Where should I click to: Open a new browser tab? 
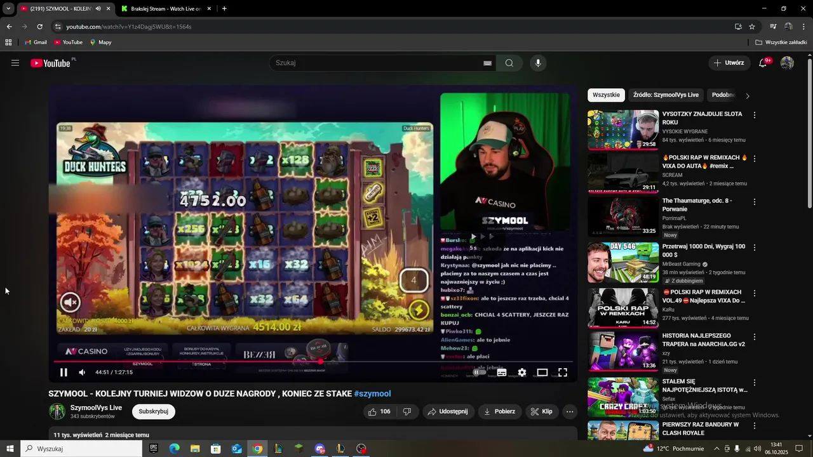coord(224,9)
